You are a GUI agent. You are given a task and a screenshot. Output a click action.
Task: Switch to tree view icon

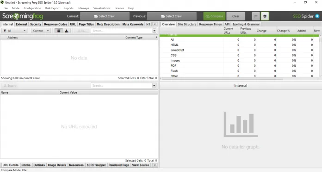coord(67,31)
